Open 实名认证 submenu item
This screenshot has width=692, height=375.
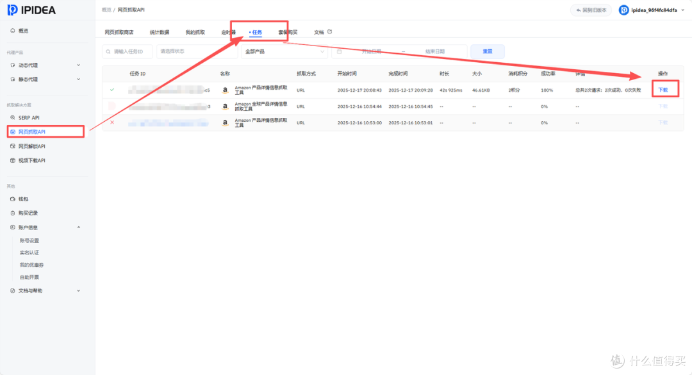(29, 253)
